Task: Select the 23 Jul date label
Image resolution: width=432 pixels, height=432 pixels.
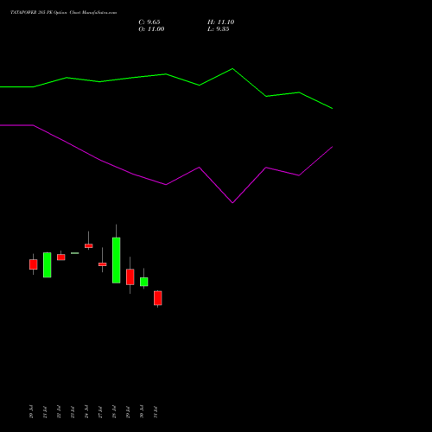Action: 73,412
